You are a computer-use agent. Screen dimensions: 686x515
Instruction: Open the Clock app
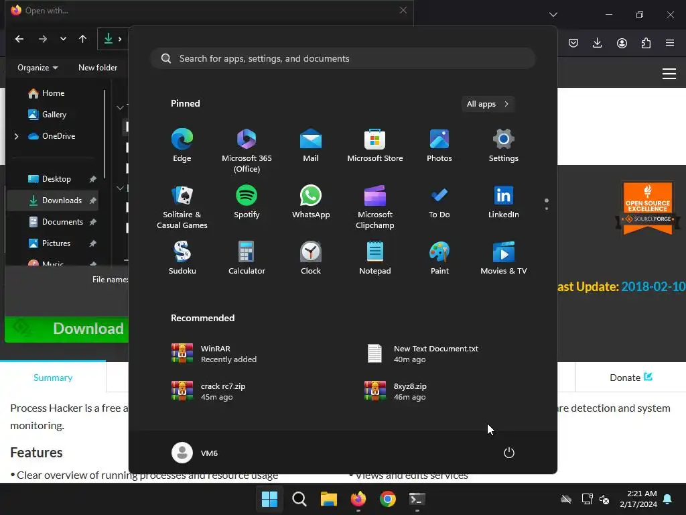click(311, 258)
